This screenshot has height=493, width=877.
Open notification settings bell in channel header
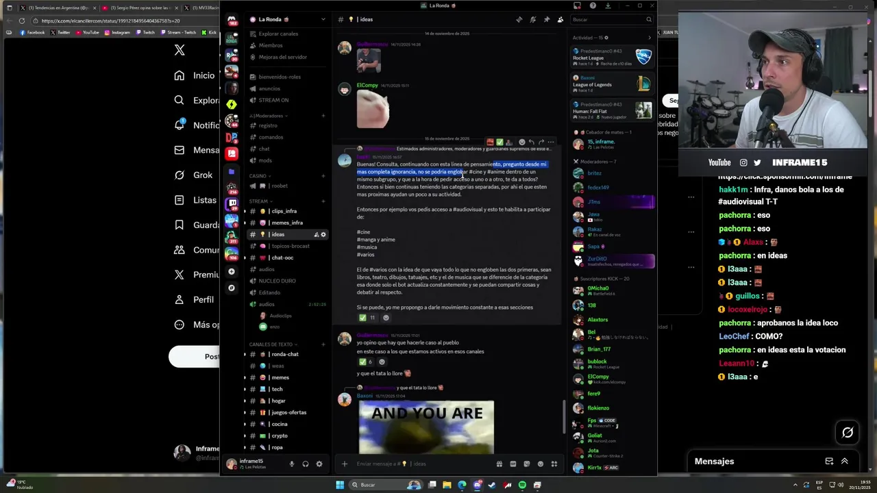coord(532,19)
